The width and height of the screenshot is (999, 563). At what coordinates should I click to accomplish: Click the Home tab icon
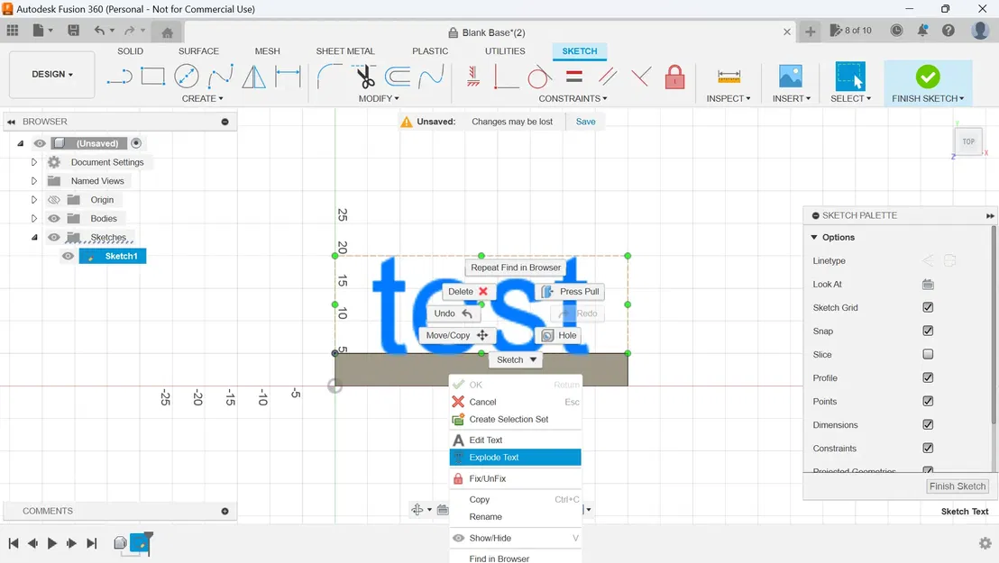[167, 32]
